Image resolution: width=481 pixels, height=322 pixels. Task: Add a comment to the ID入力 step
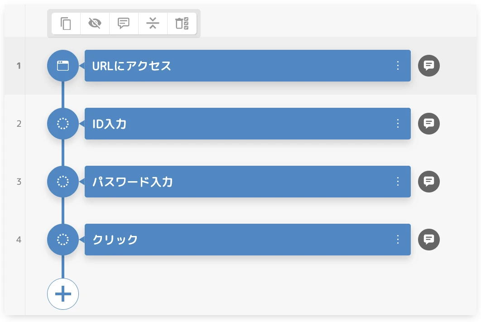(429, 124)
